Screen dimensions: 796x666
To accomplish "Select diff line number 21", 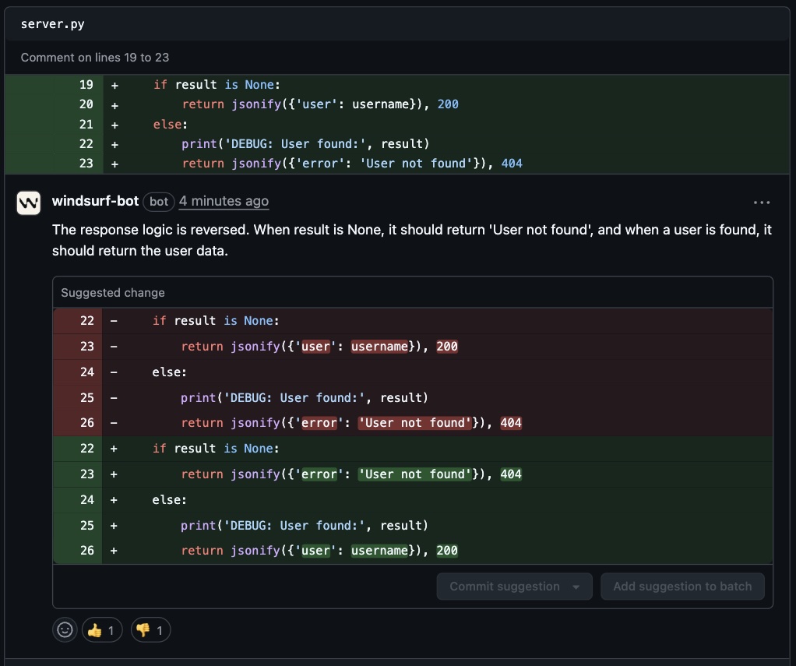I will (x=86, y=125).
